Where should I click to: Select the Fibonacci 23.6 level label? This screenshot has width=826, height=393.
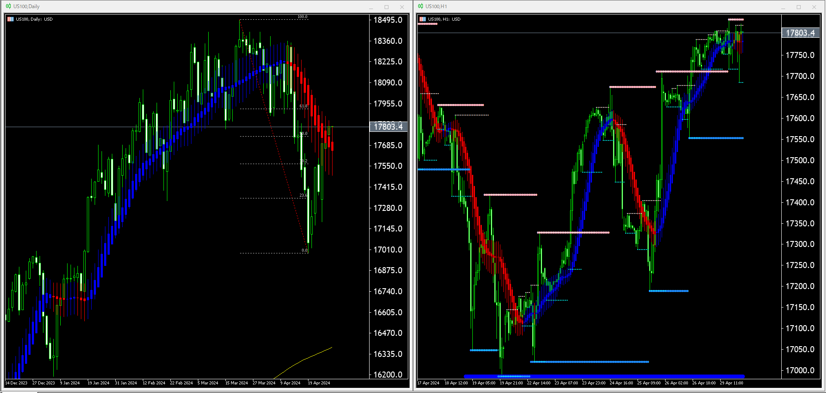pos(303,195)
